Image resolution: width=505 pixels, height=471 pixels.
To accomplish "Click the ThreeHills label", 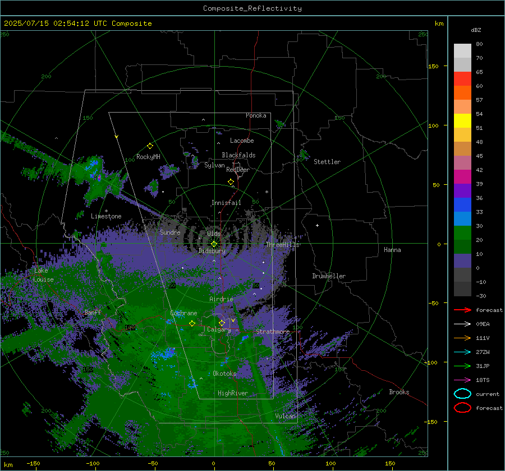I will (x=282, y=245).
